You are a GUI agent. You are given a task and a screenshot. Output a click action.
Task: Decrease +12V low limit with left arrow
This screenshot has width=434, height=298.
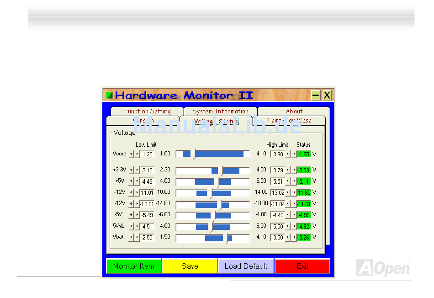131,192
